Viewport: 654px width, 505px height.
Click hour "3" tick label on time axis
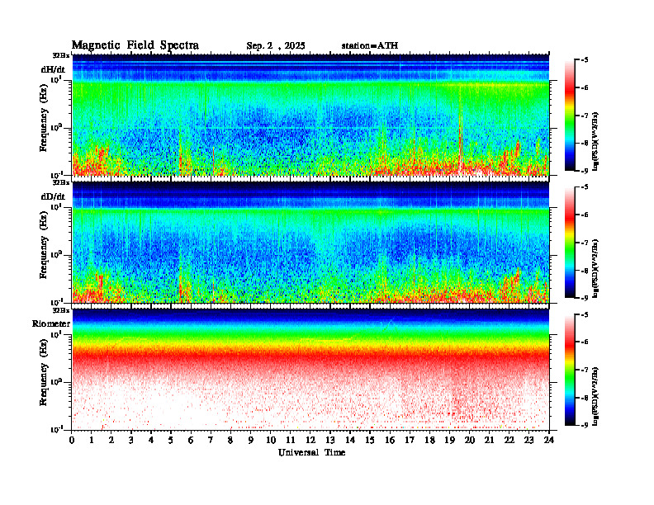click(131, 440)
